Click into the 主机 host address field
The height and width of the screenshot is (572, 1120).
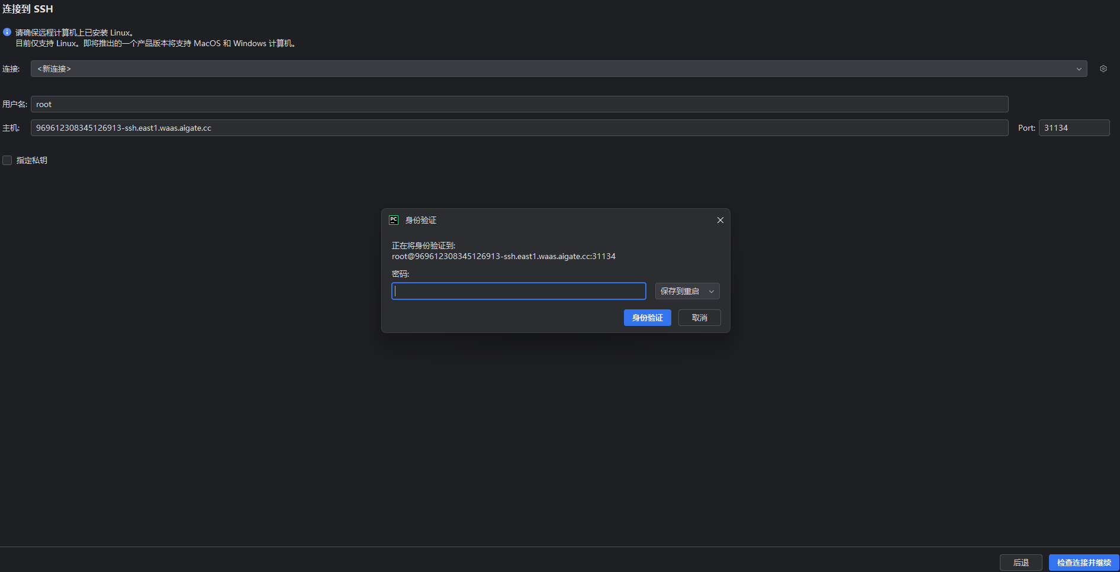click(x=519, y=128)
